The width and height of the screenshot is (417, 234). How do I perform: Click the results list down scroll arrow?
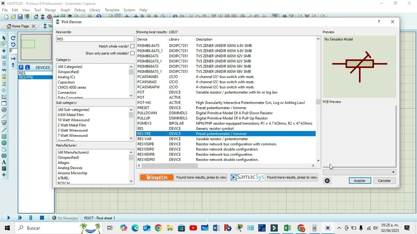pyautogui.click(x=318, y=161)
